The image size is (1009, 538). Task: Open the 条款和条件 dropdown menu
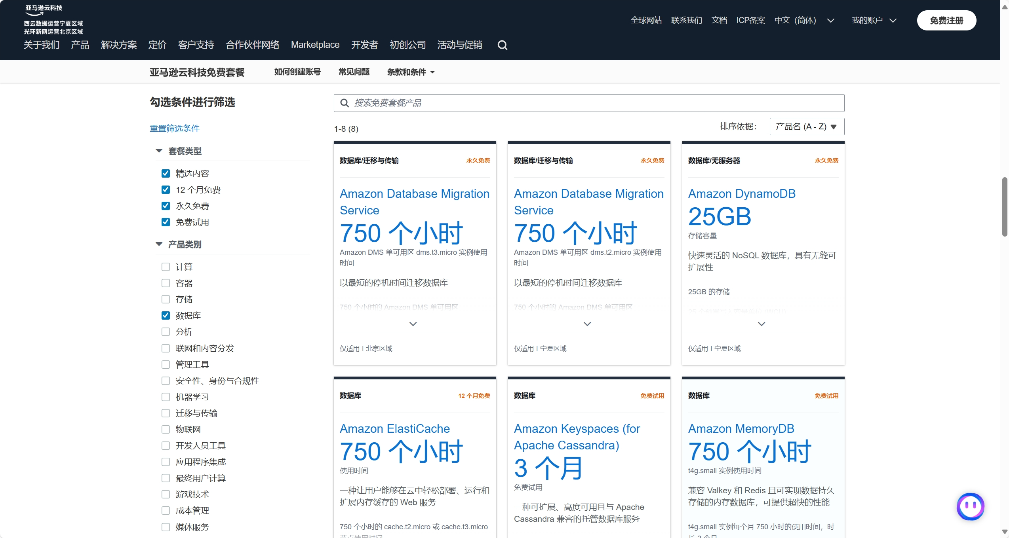411,72
